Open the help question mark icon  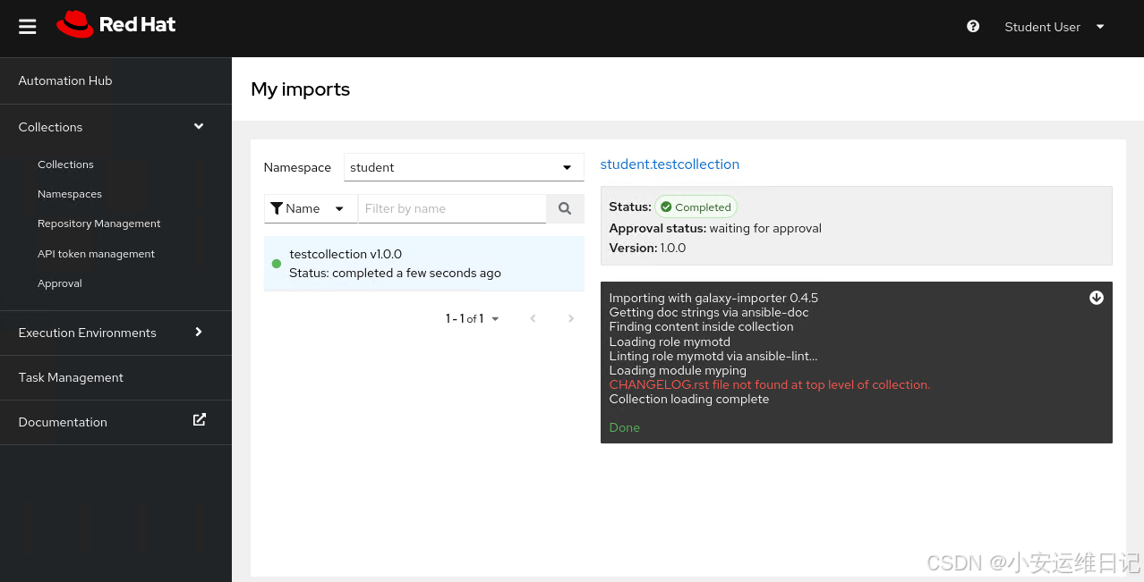973,27
